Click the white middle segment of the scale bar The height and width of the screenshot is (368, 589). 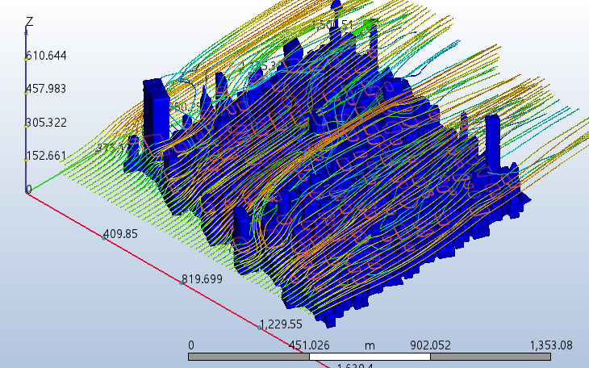point(370,357)
